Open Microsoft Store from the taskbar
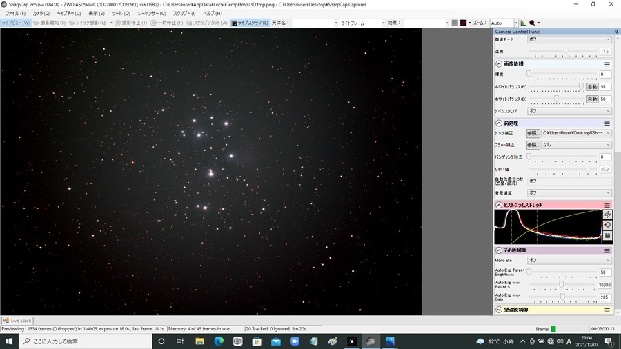 point(257,341)
